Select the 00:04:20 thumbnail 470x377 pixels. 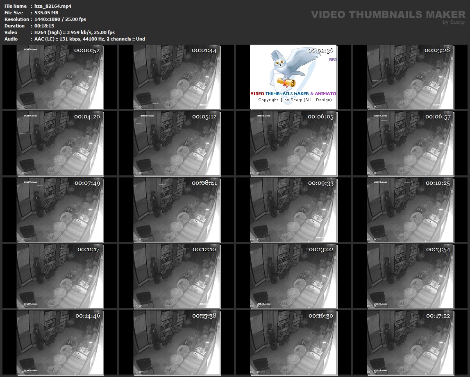60,143
